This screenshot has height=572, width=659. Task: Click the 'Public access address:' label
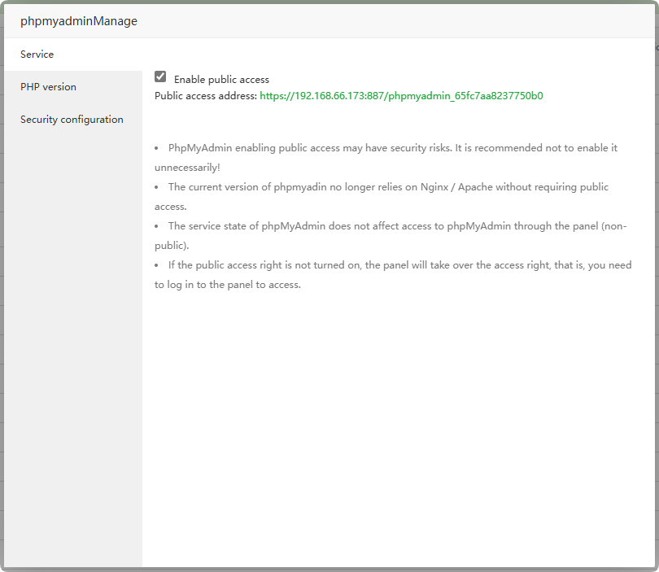206,96
